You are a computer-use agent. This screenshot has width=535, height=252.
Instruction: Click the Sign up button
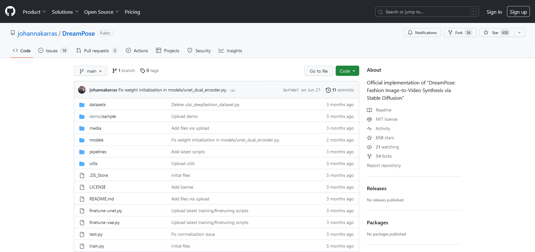[x=518, y=12]
